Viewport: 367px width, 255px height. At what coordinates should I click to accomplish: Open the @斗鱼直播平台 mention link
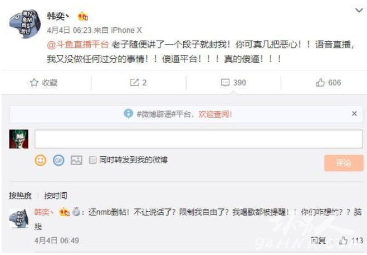click(x=78, y=44)
